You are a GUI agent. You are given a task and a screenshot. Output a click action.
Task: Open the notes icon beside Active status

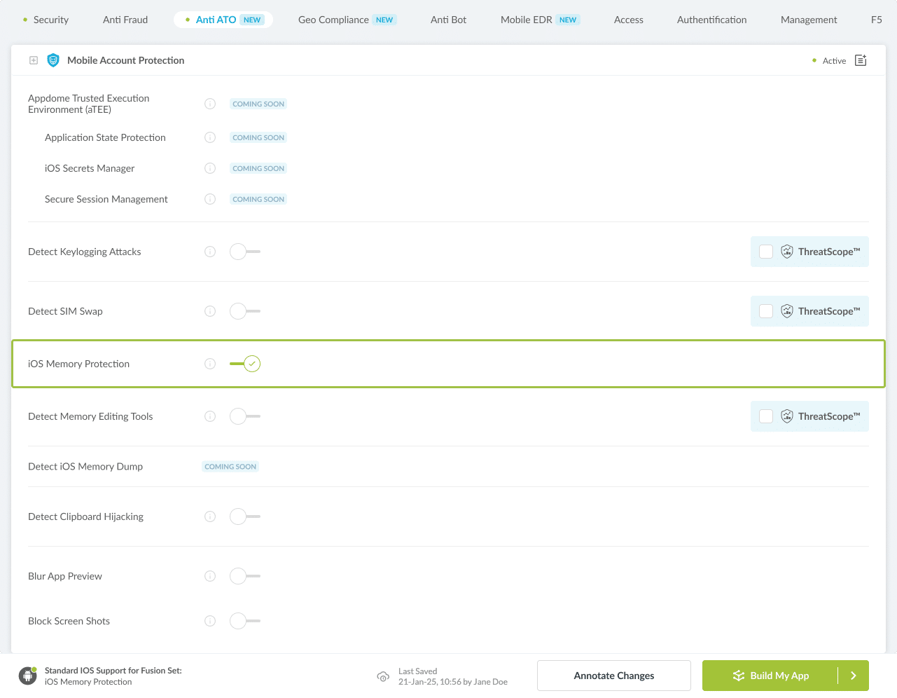(x=861, y=60)
